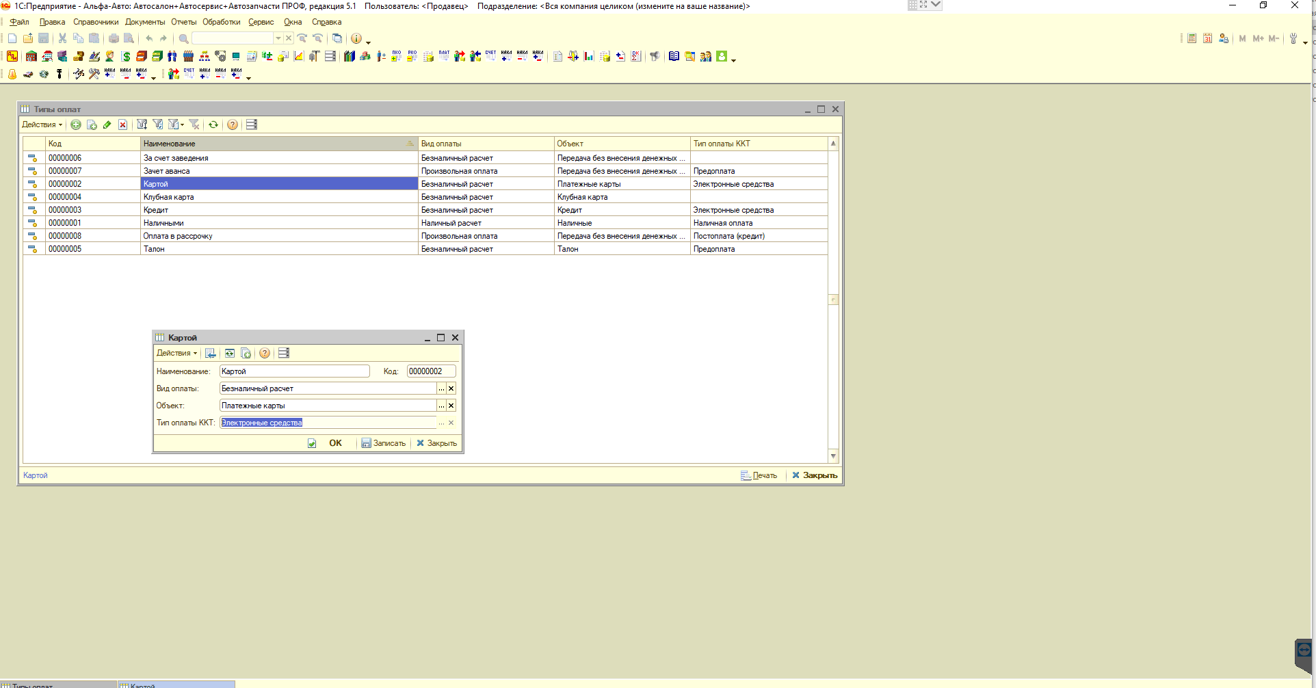This screenshot has width=1316, height=688.
Task: Open the Вид оплаты selection ellipsis button
Action: pos(442,388)
